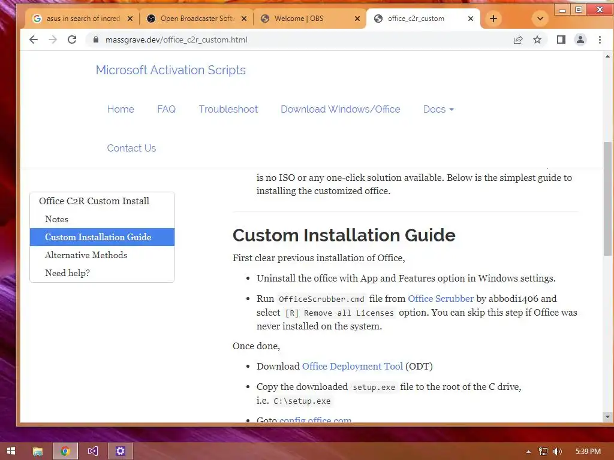Close the Open Broadcaster Software tab
The height and width of the screenshot is (460, 614).
(244, 19)
